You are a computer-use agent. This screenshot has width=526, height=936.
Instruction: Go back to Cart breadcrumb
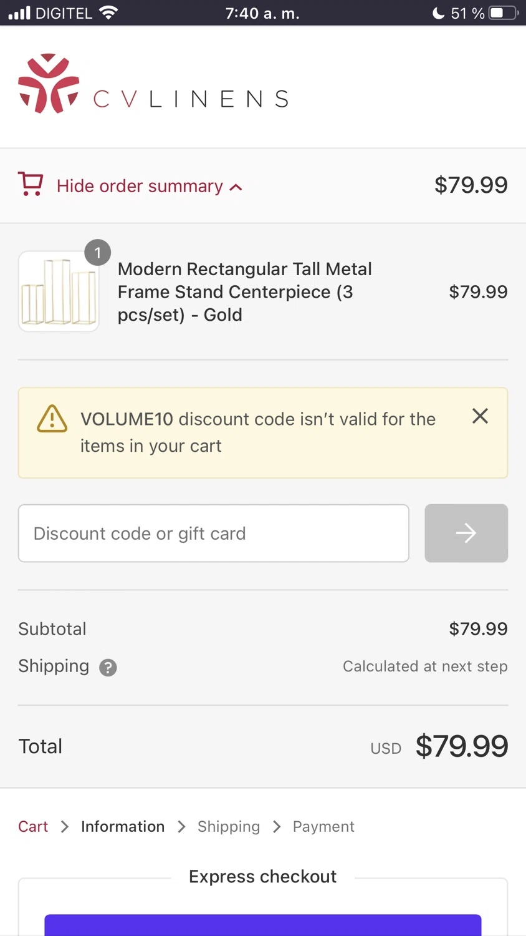pyautogui.click(x=33, y=827)
